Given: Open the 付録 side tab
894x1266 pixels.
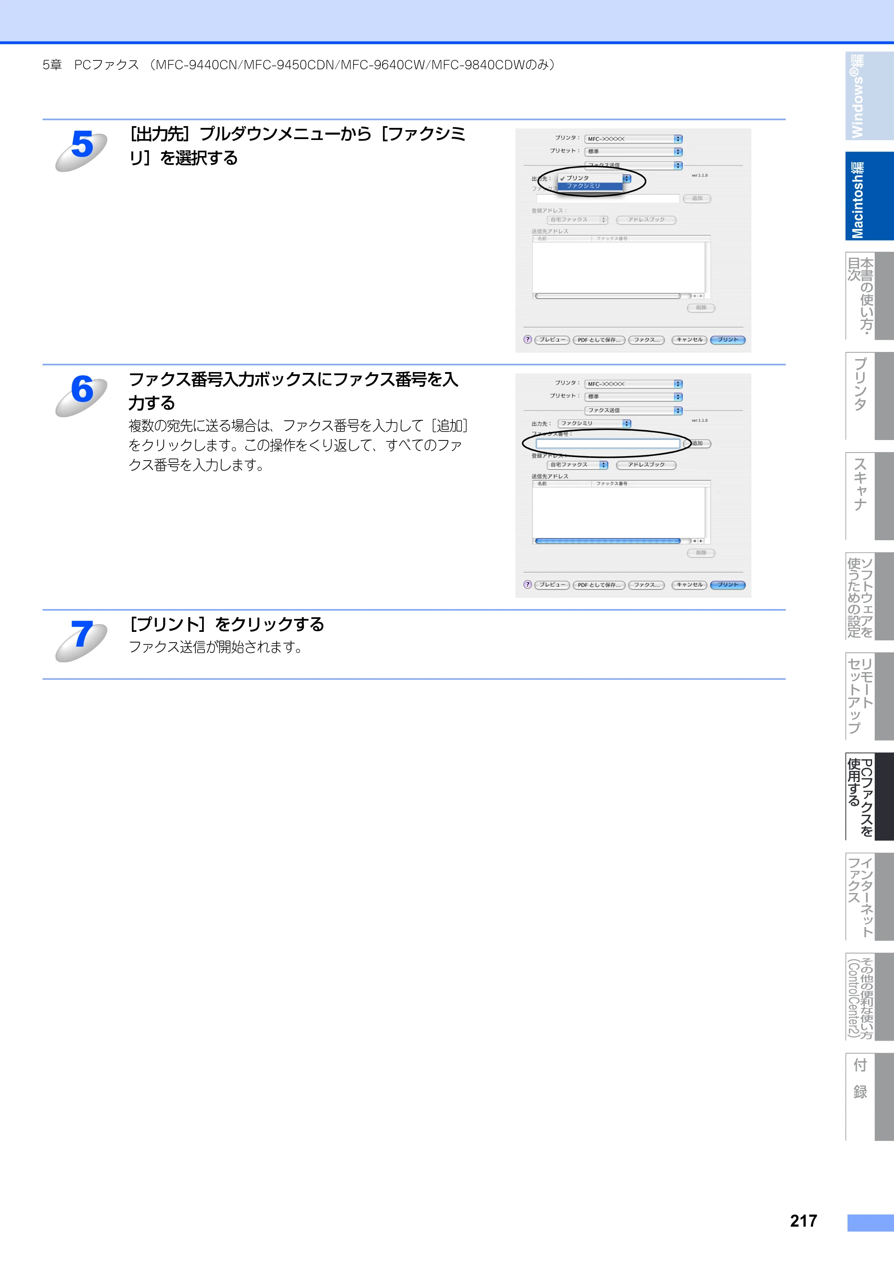Looking at the screenshot, I should click(x=869, y=1097).
